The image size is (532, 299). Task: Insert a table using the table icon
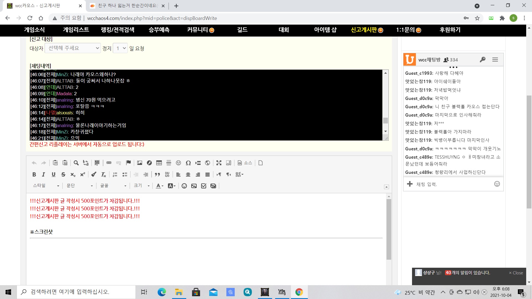pyautogui.click(x=159, y=163)
